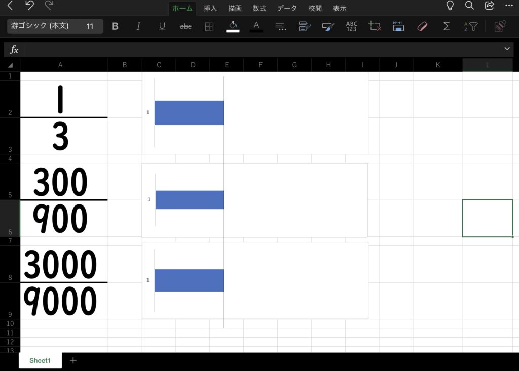Click the middle chart's blue bar
Image resolution: width=519 pixels, height=371 pixels.
click(190, 200)
